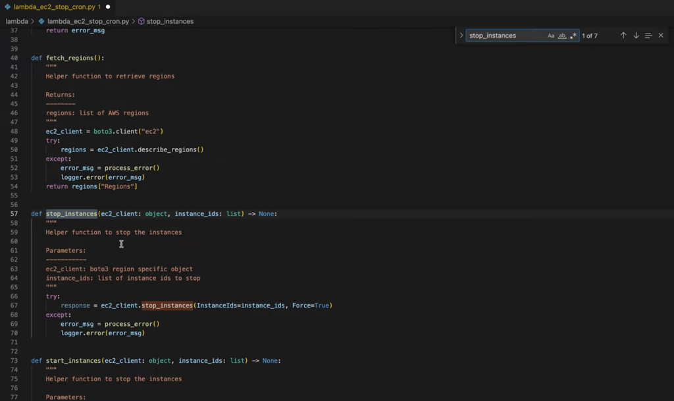
Task: Click instance_ids: list parameter on line 57
Action: coord(207,213)
